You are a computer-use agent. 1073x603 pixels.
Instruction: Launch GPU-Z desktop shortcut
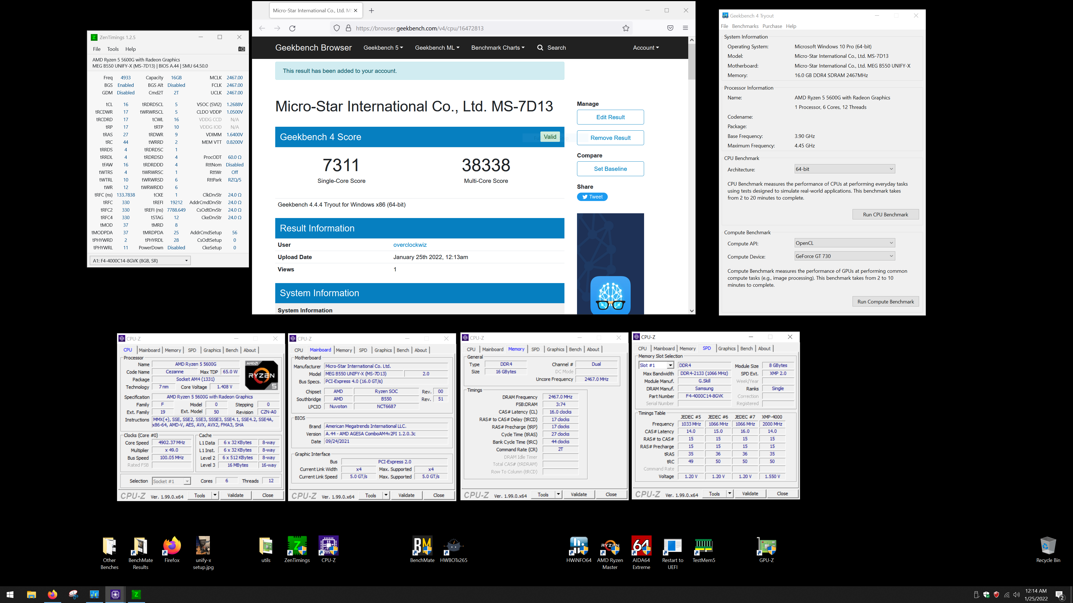tap(766, 549)
